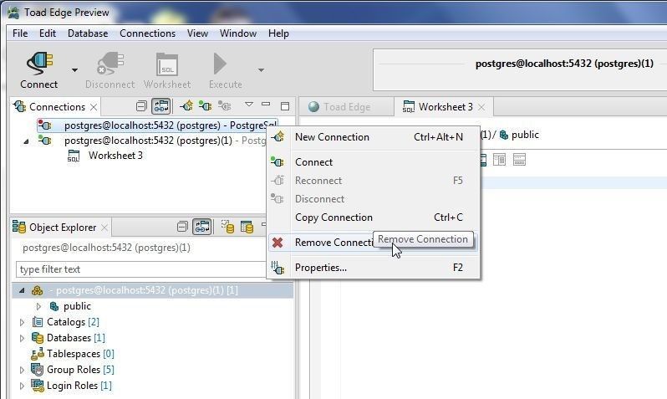Click the Reconnect context menu entry
Image resolution: width=667 pixels, height=399 pixels.
(x=374, y=181)
